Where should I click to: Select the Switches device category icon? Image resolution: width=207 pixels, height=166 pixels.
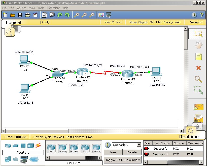pos(15,146)
